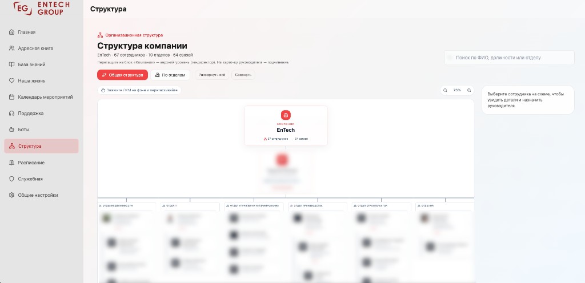Open Общие настройки

(41, 195)
